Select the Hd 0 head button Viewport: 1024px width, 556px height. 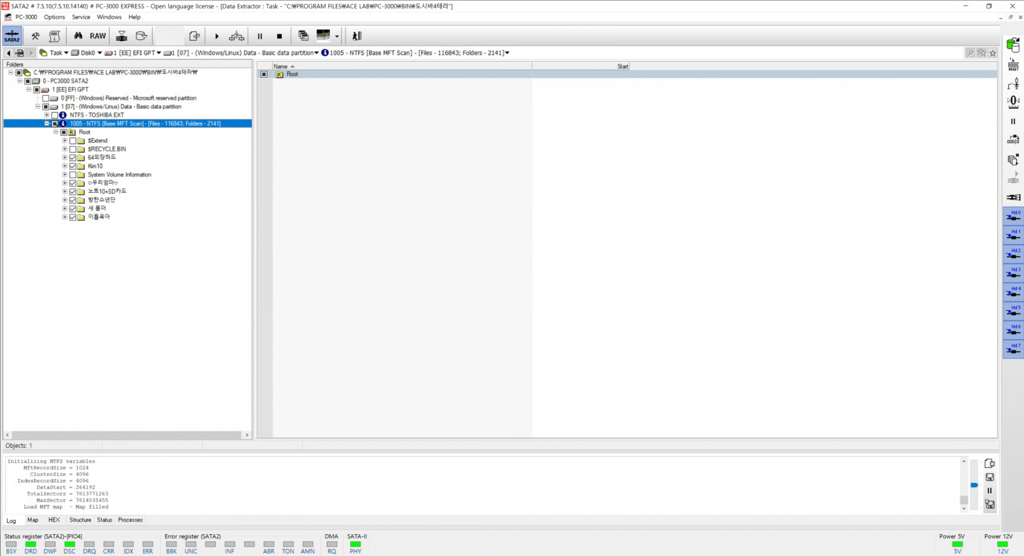click(1013, 216)
